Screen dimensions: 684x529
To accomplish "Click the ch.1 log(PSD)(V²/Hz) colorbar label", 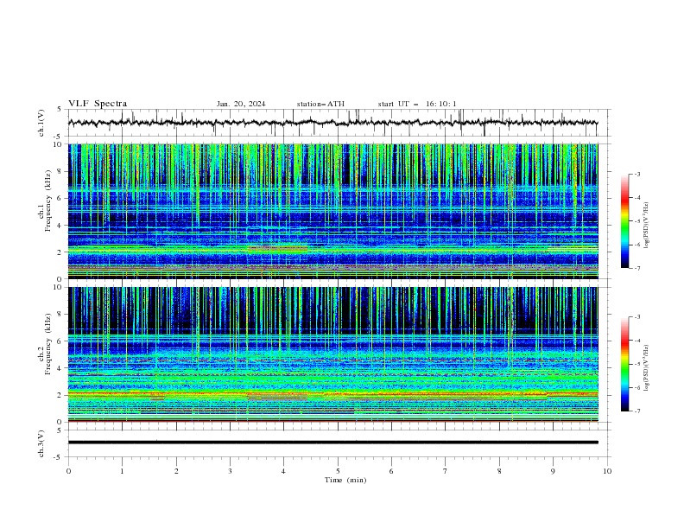I will tap(647, 226).
